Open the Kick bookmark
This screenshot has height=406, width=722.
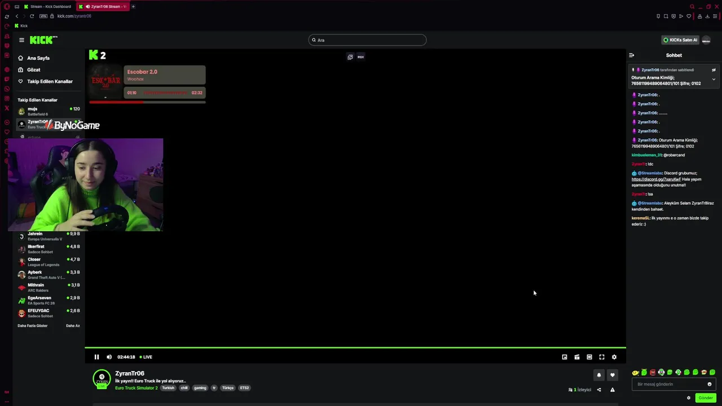click(20, 26)
